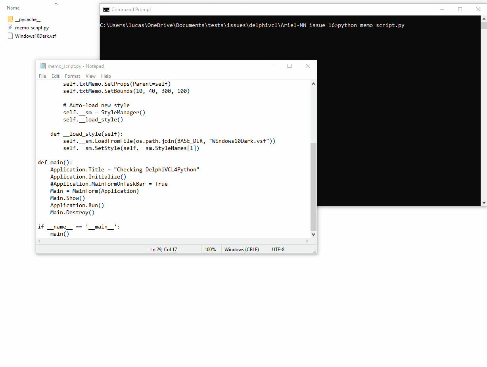Click the horizontal scrollbar right arrow
This screenshot has height=367, width=487.
(307, 241)
